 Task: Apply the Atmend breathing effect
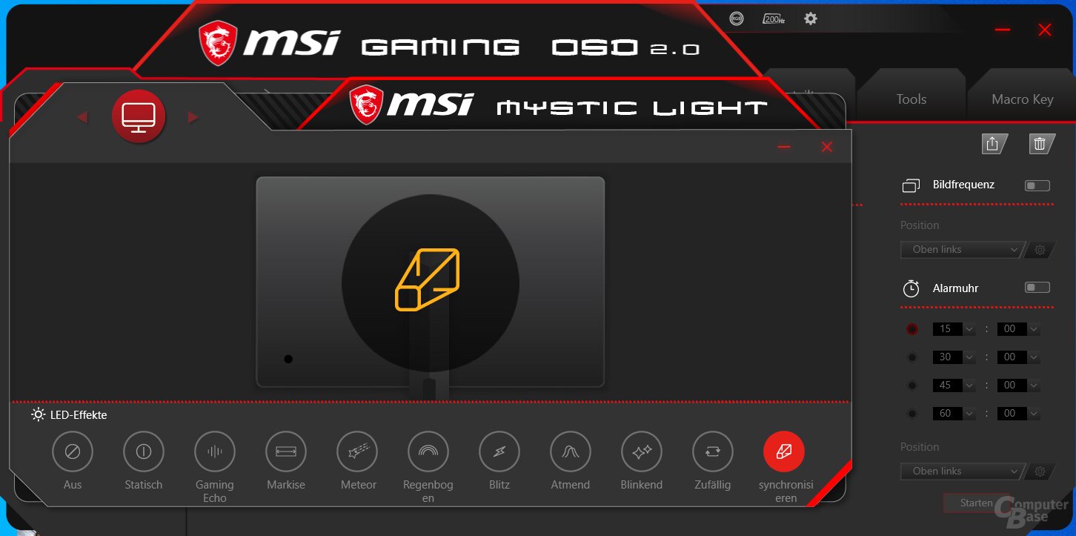(571, 451)
